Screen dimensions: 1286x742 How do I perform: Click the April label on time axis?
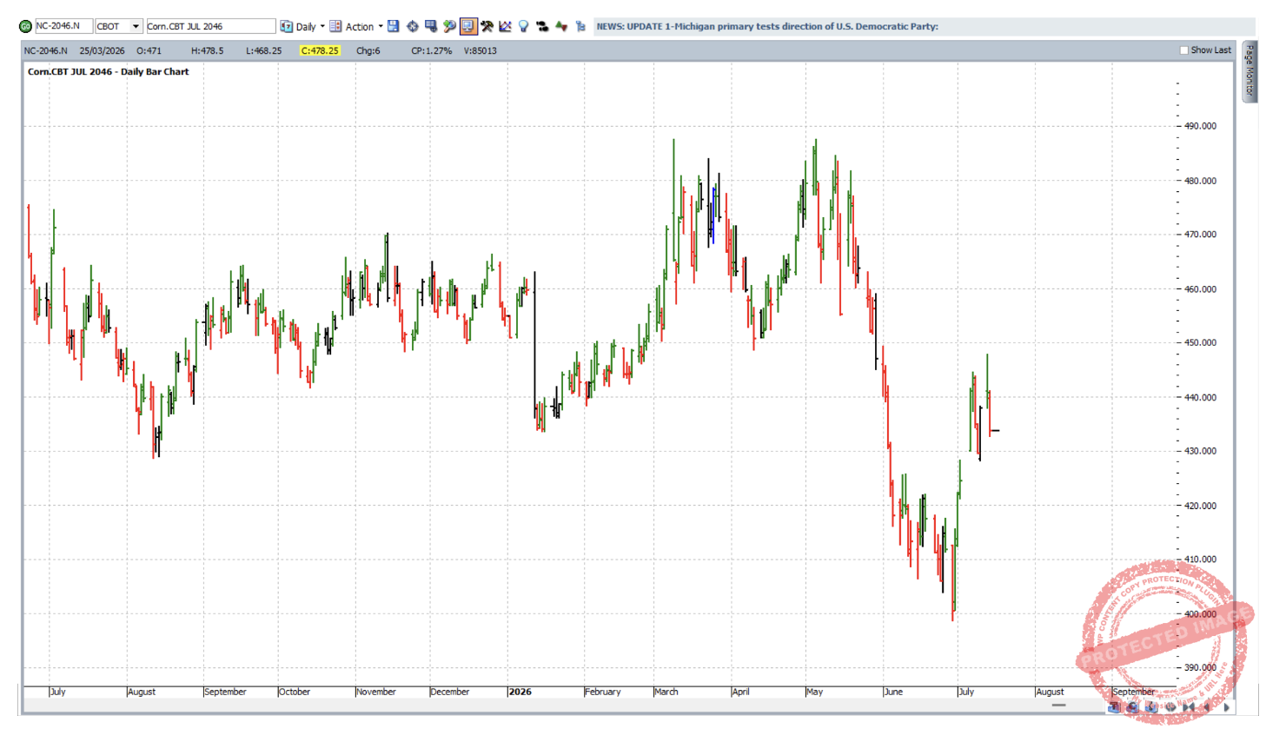coord(741,692)
